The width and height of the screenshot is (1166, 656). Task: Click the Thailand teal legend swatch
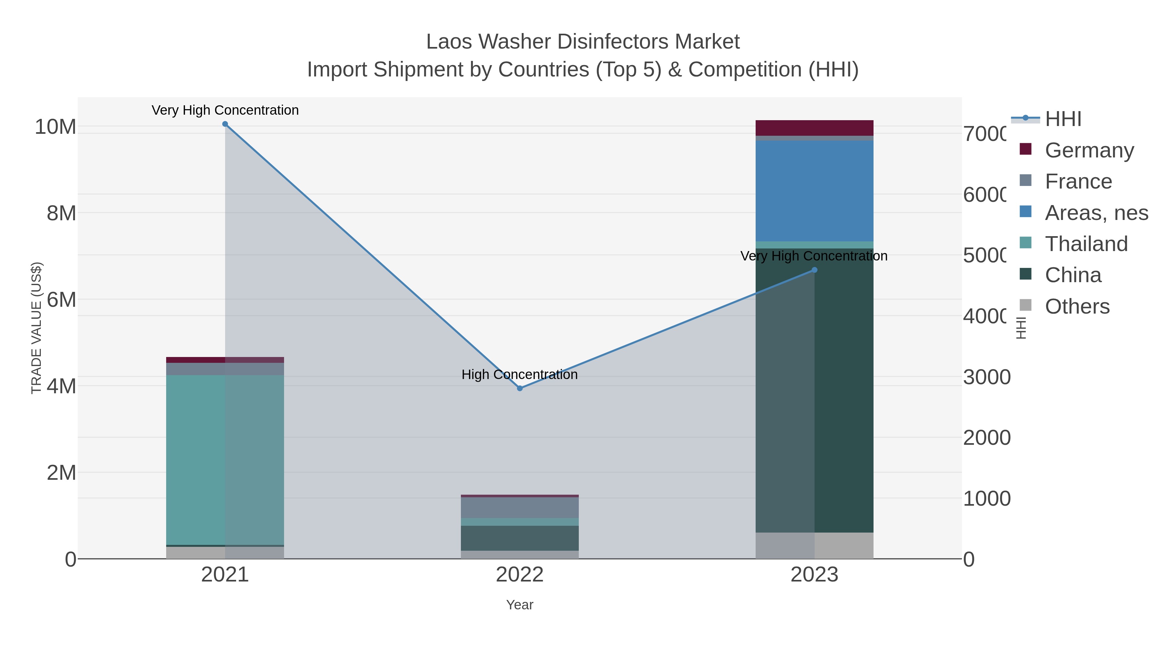(x=1026, y=243)
